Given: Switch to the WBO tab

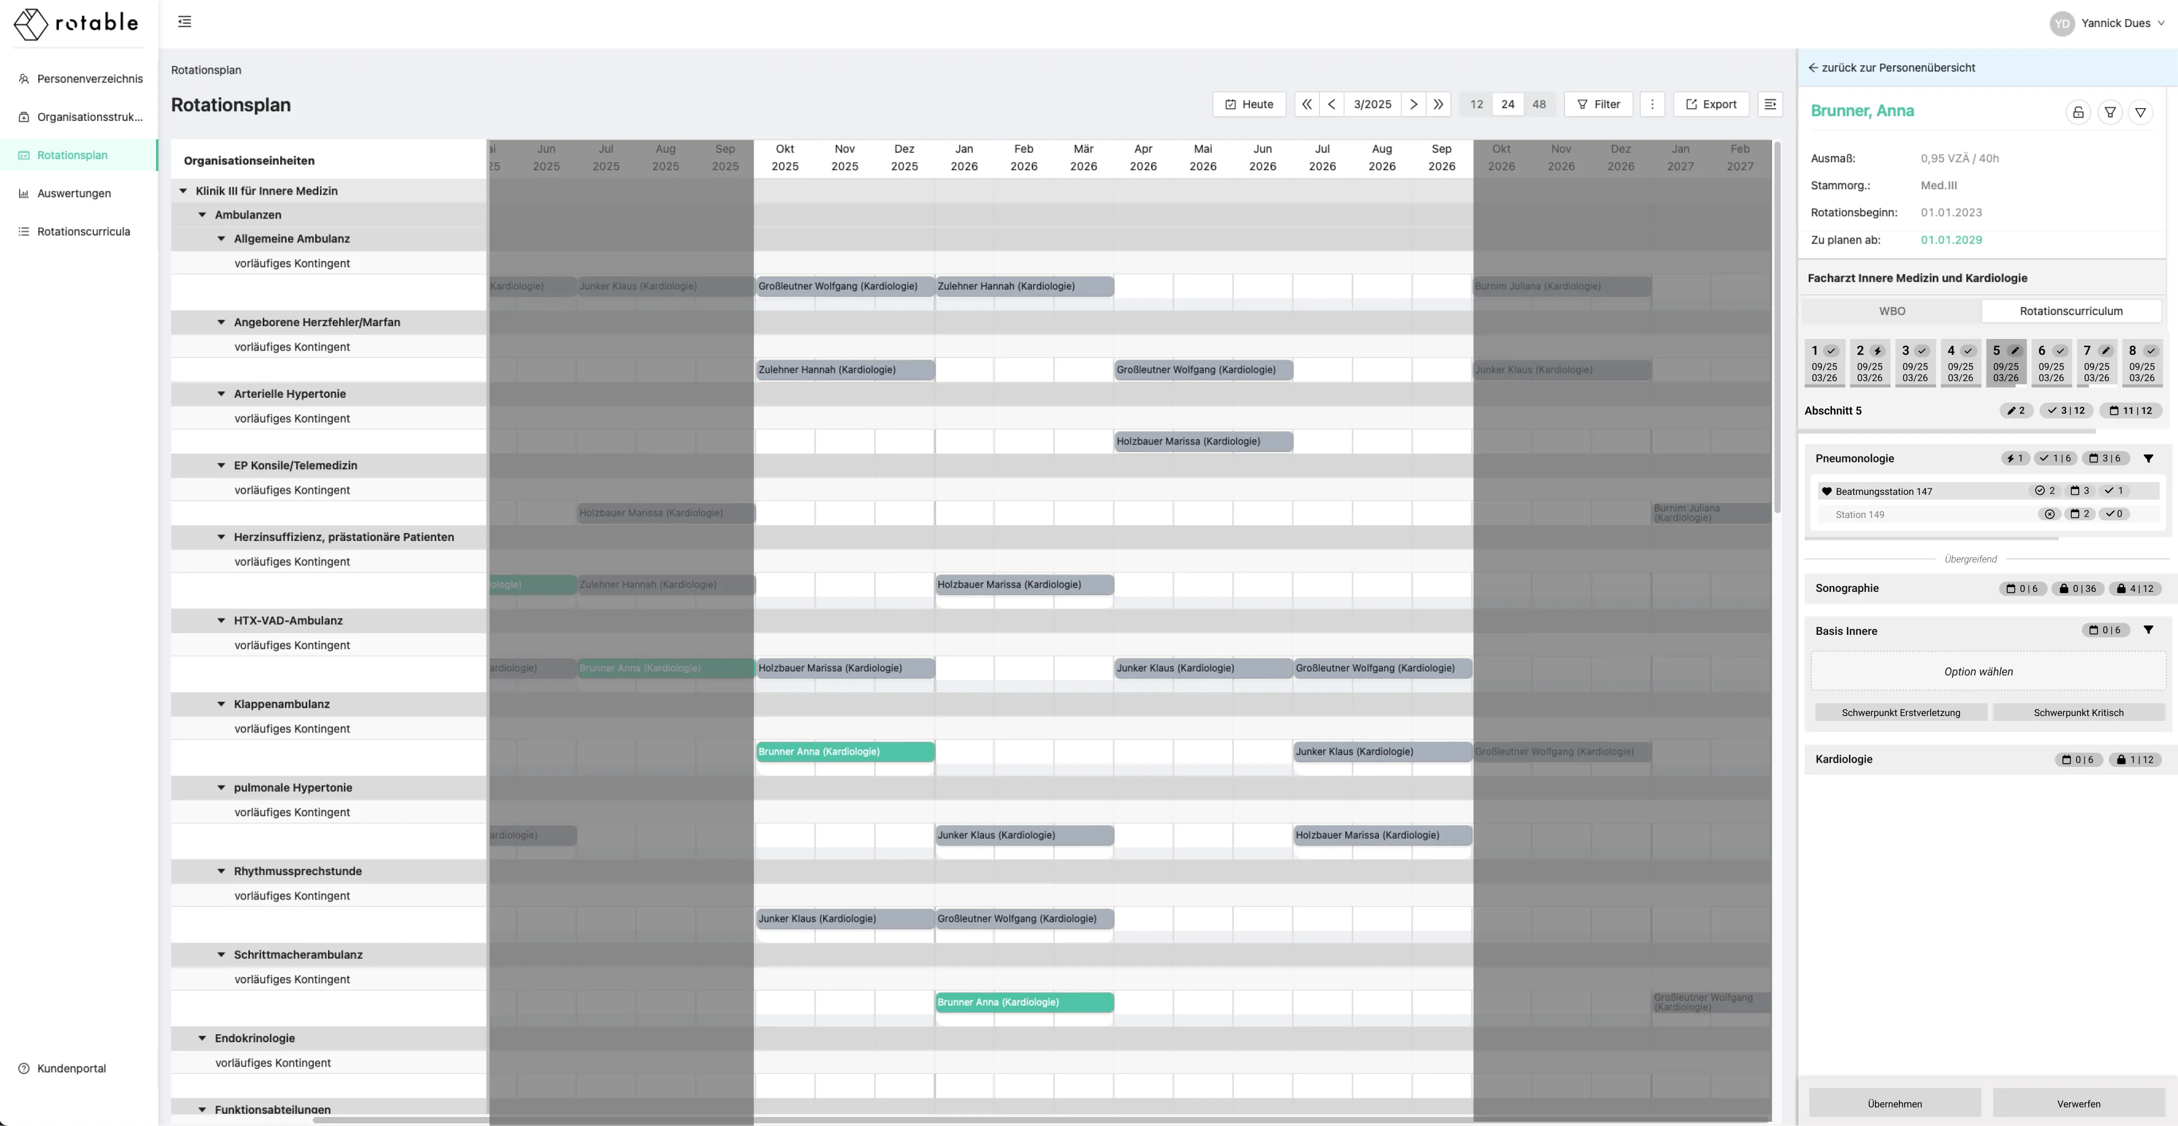Looking at the screenshot, I should coord(1891,311).
